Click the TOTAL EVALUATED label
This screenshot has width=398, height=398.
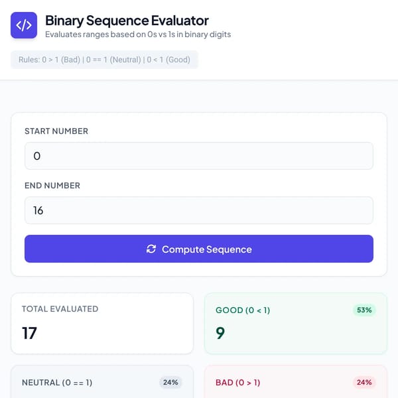[60, 309]
